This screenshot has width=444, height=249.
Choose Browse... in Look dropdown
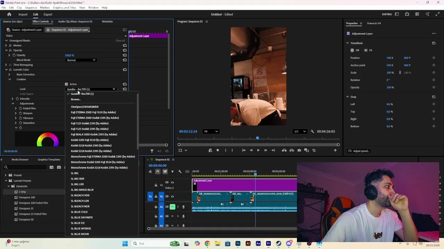tap(76, 100)
